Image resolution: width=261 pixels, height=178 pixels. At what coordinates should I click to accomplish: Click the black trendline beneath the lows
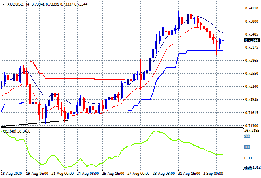[34, 123]
